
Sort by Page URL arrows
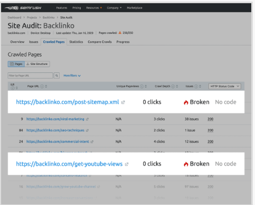click(x=46, y=86)
